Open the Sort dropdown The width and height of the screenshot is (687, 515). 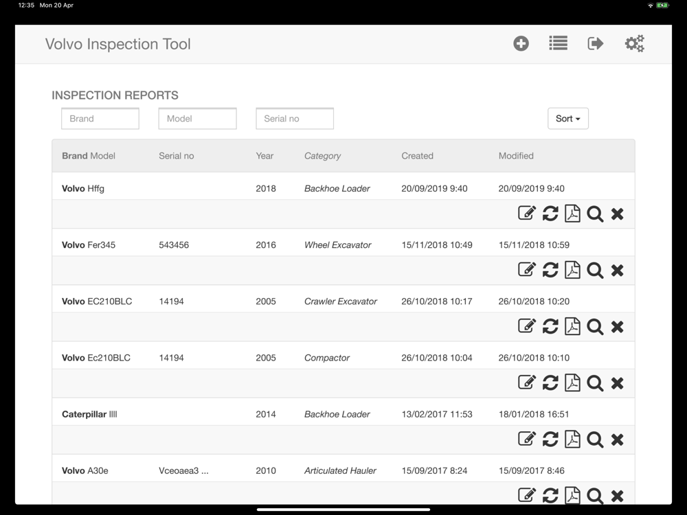[568, 119]
